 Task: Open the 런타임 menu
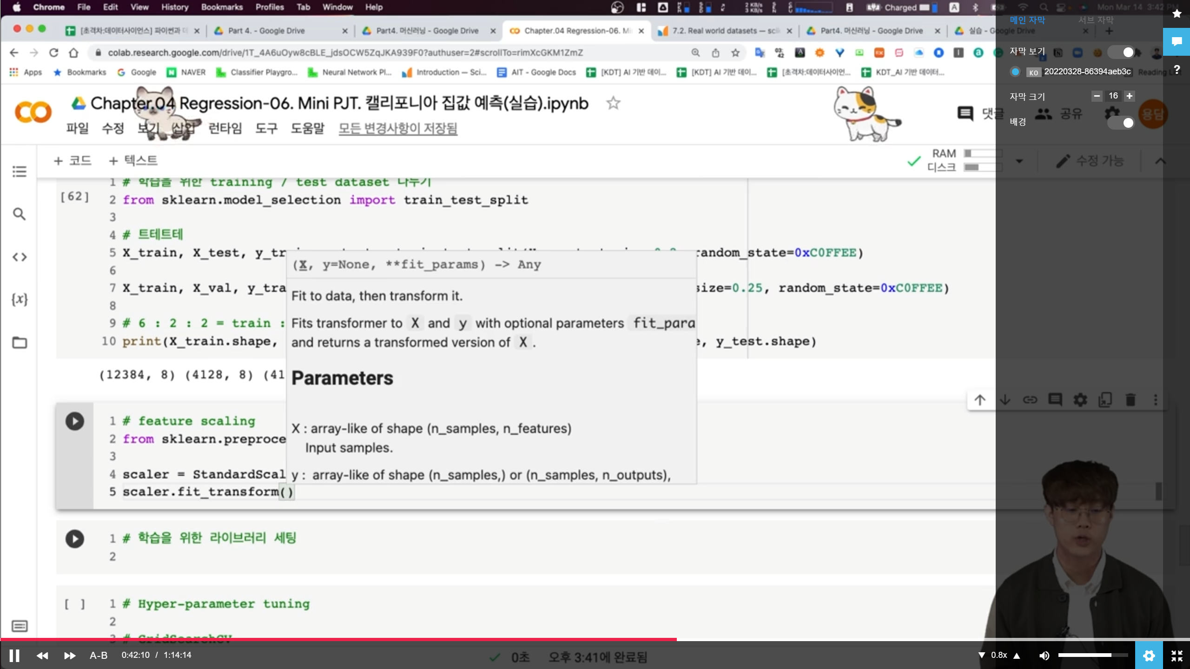tap(225, 128)
